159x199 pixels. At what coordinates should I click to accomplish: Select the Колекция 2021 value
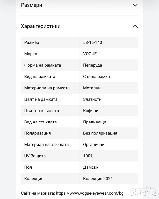pyautogui.click(x=98, y=179)
